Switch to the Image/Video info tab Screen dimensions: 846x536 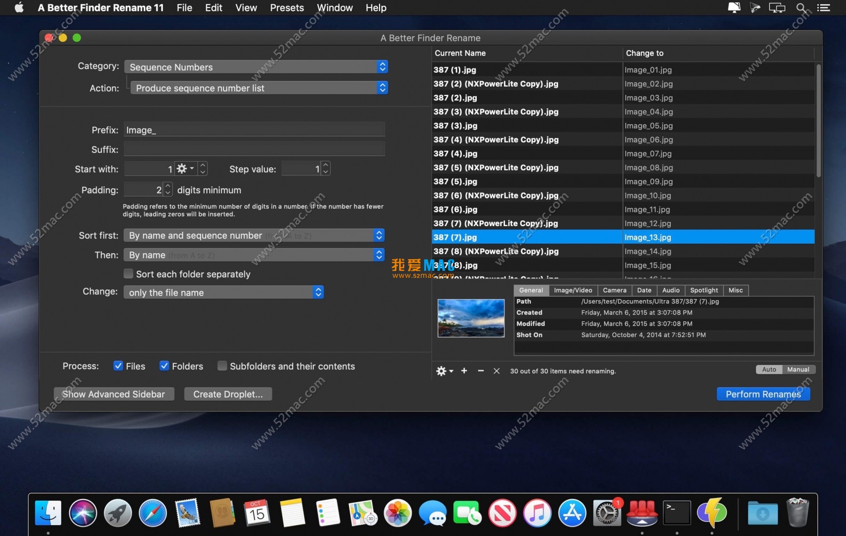tap(573, 290)
